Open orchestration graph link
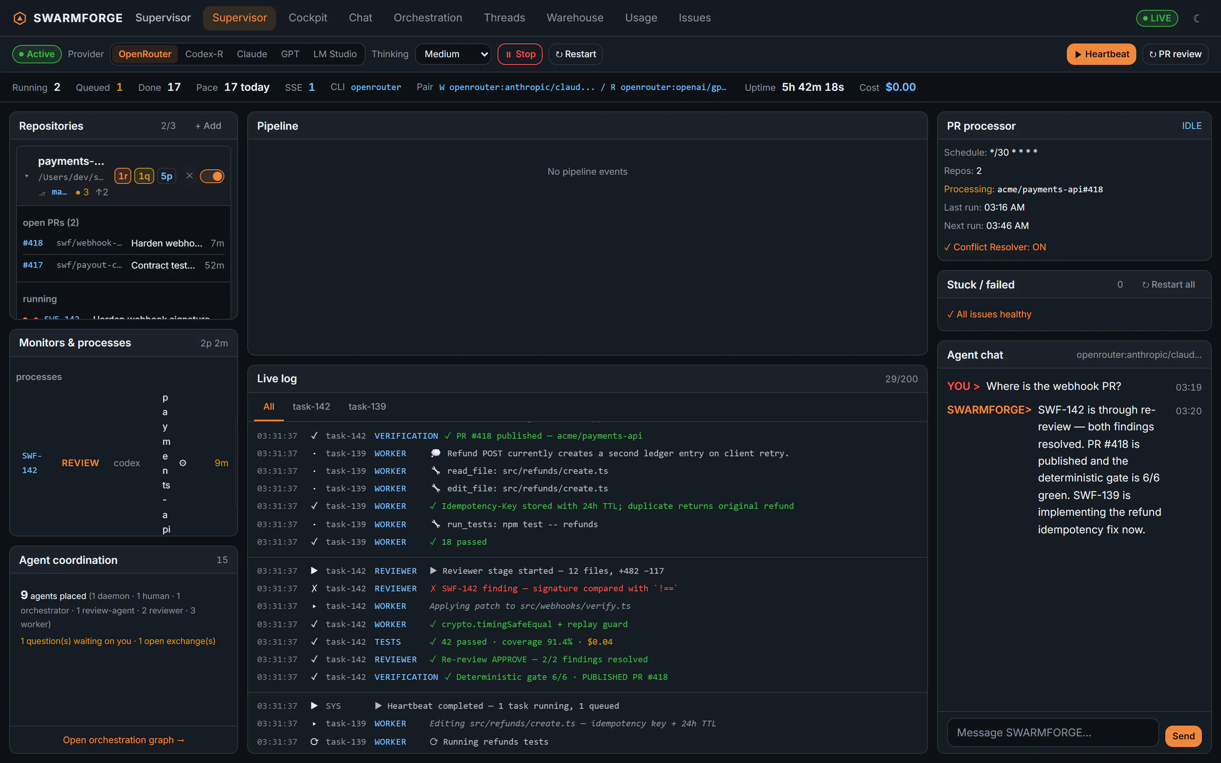 (x=123, y=740)
